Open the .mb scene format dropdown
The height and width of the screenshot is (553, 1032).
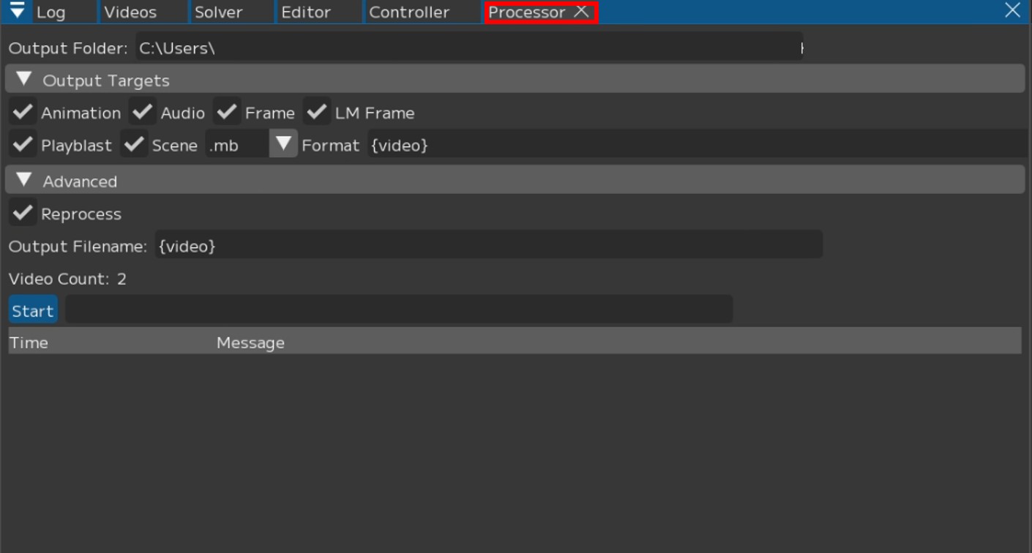click(x=283, y=144)
